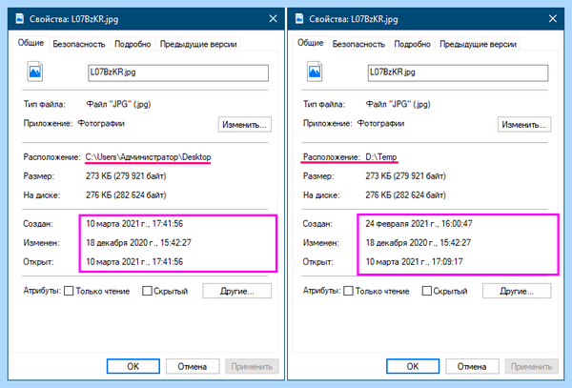Click created date 24 февраля 2021 г., 16:00:47
The image size is (572, 388).
click(419, 223)
